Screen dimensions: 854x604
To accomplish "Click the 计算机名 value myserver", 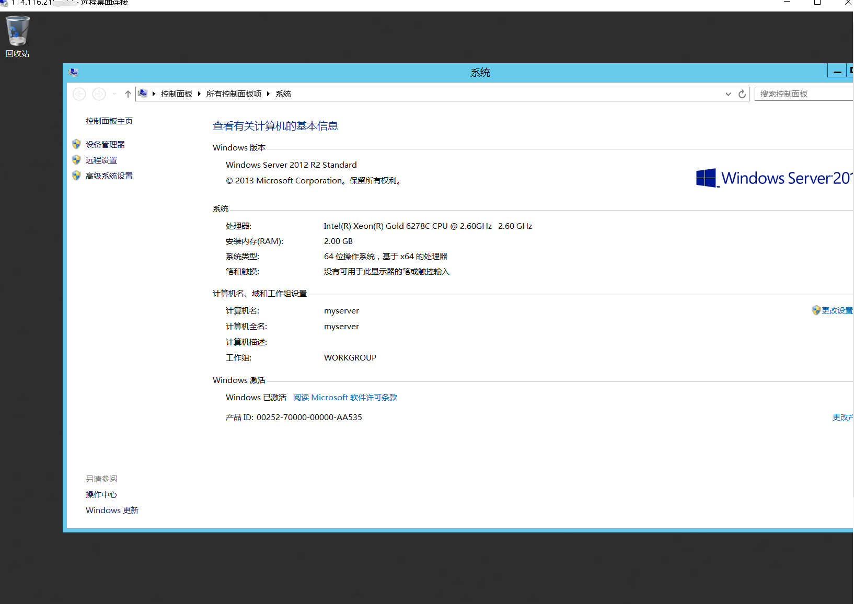I will (341, 311).
